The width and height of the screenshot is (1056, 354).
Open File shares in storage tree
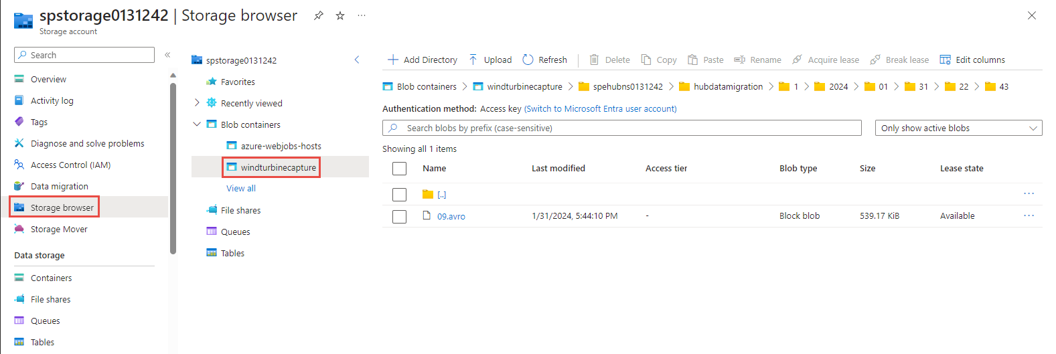point(240,210)
